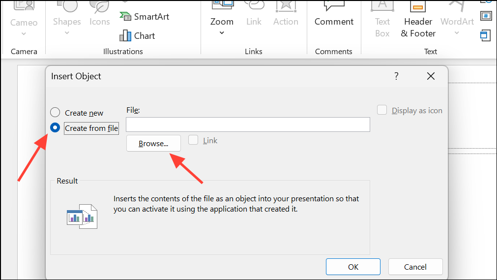This screenshot has width=497, height=280.
Task: Confirm the dialog with OK
Action: [x=353, y=267]
